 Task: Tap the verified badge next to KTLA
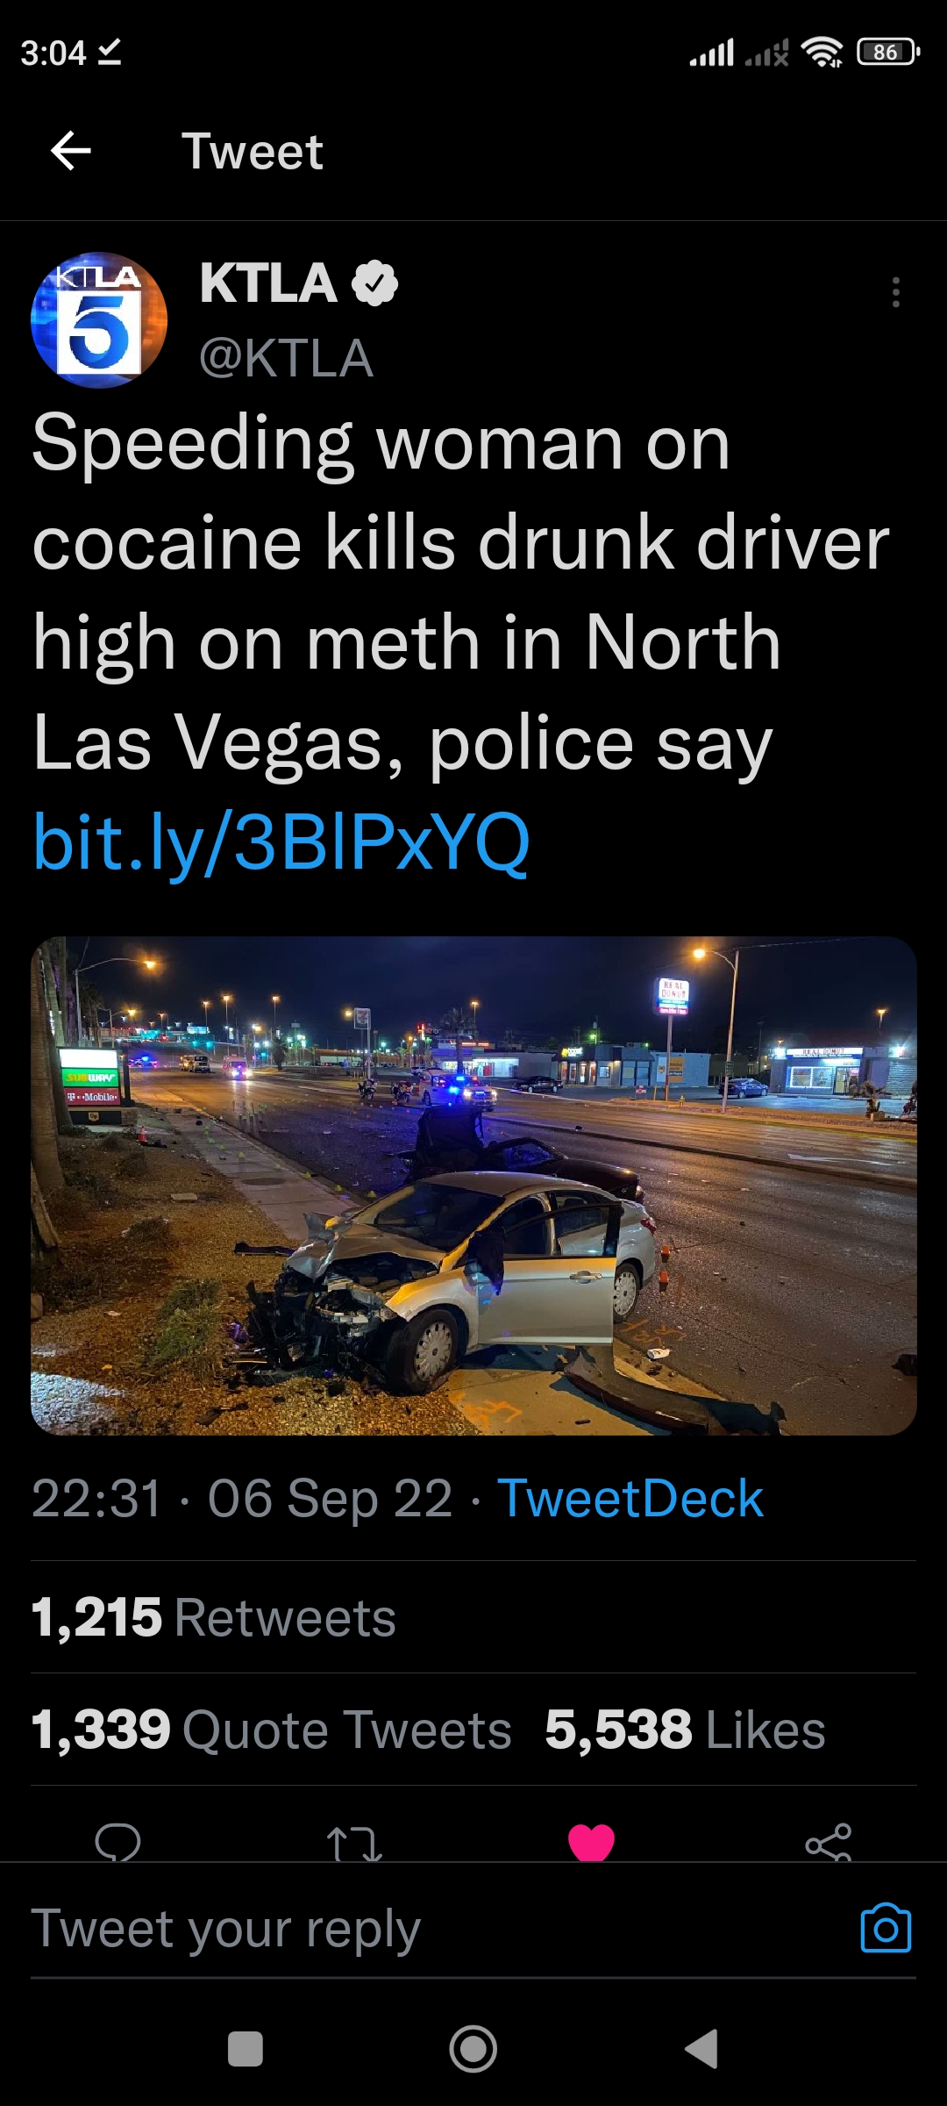[374, 283]
